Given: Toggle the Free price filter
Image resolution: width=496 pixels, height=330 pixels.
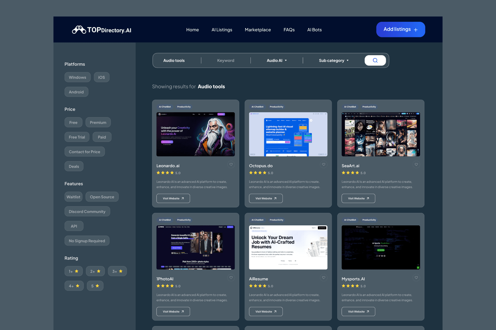Looking at the screenshot, I should click(x=73, y=122).
